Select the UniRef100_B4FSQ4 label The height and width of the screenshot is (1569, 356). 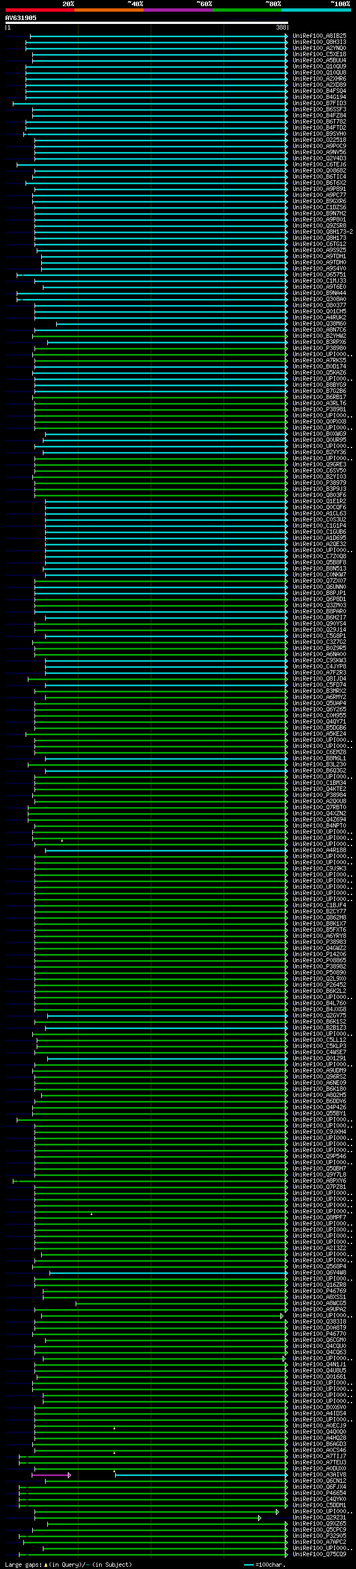319,91
